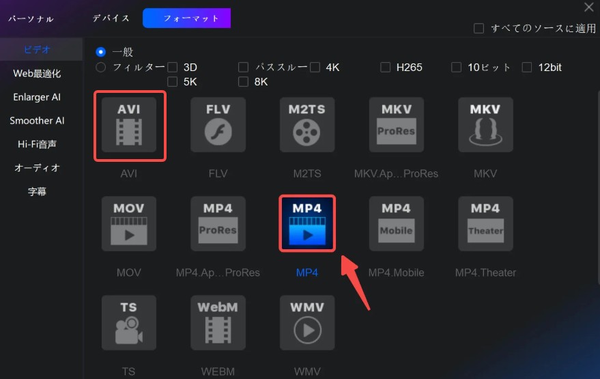The image size is (600, 379).
Task: Choose the MP4 Mobile format icon
Action: point(397,224)
